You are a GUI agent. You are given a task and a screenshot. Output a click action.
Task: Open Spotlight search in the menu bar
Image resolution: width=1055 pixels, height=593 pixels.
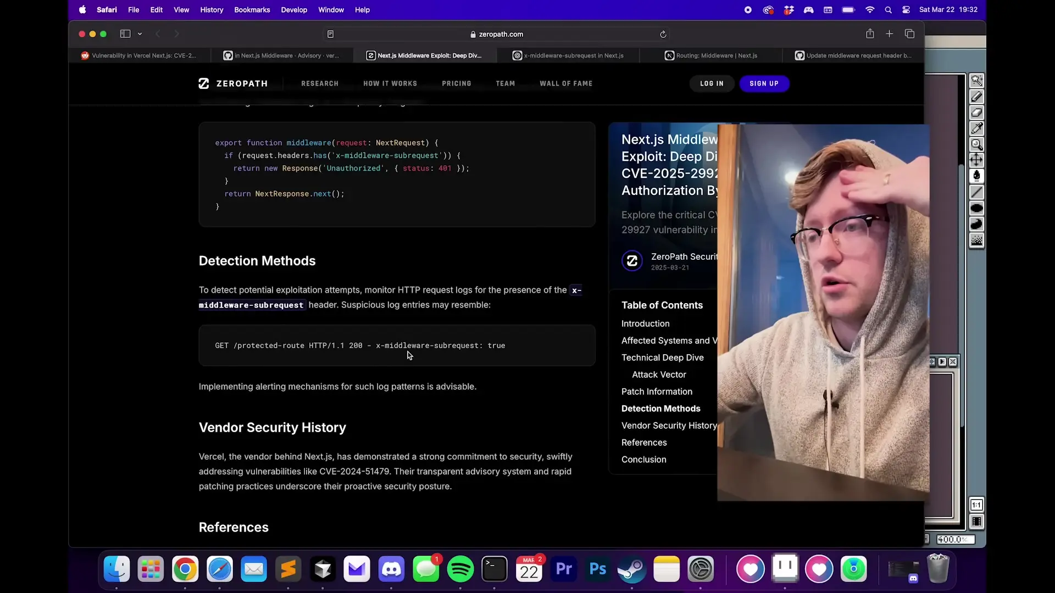(x=888, y=10)
